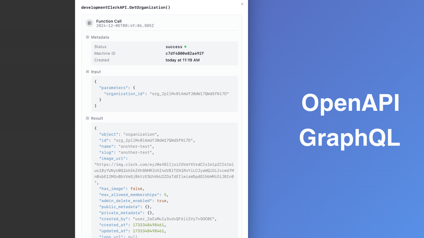Image resolution: width=424 pixels, height=238 pixels.
Task: Select the created_by user ID value
Action: pyautogui.click(x=174, y=219)
